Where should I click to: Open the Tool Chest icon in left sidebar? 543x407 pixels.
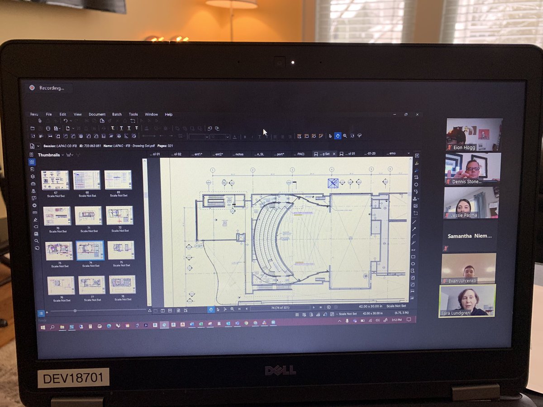tap(33, 184)
